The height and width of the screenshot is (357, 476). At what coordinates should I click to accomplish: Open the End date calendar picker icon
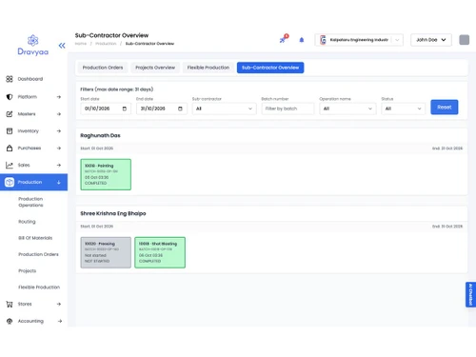click(x=180, y=109)
